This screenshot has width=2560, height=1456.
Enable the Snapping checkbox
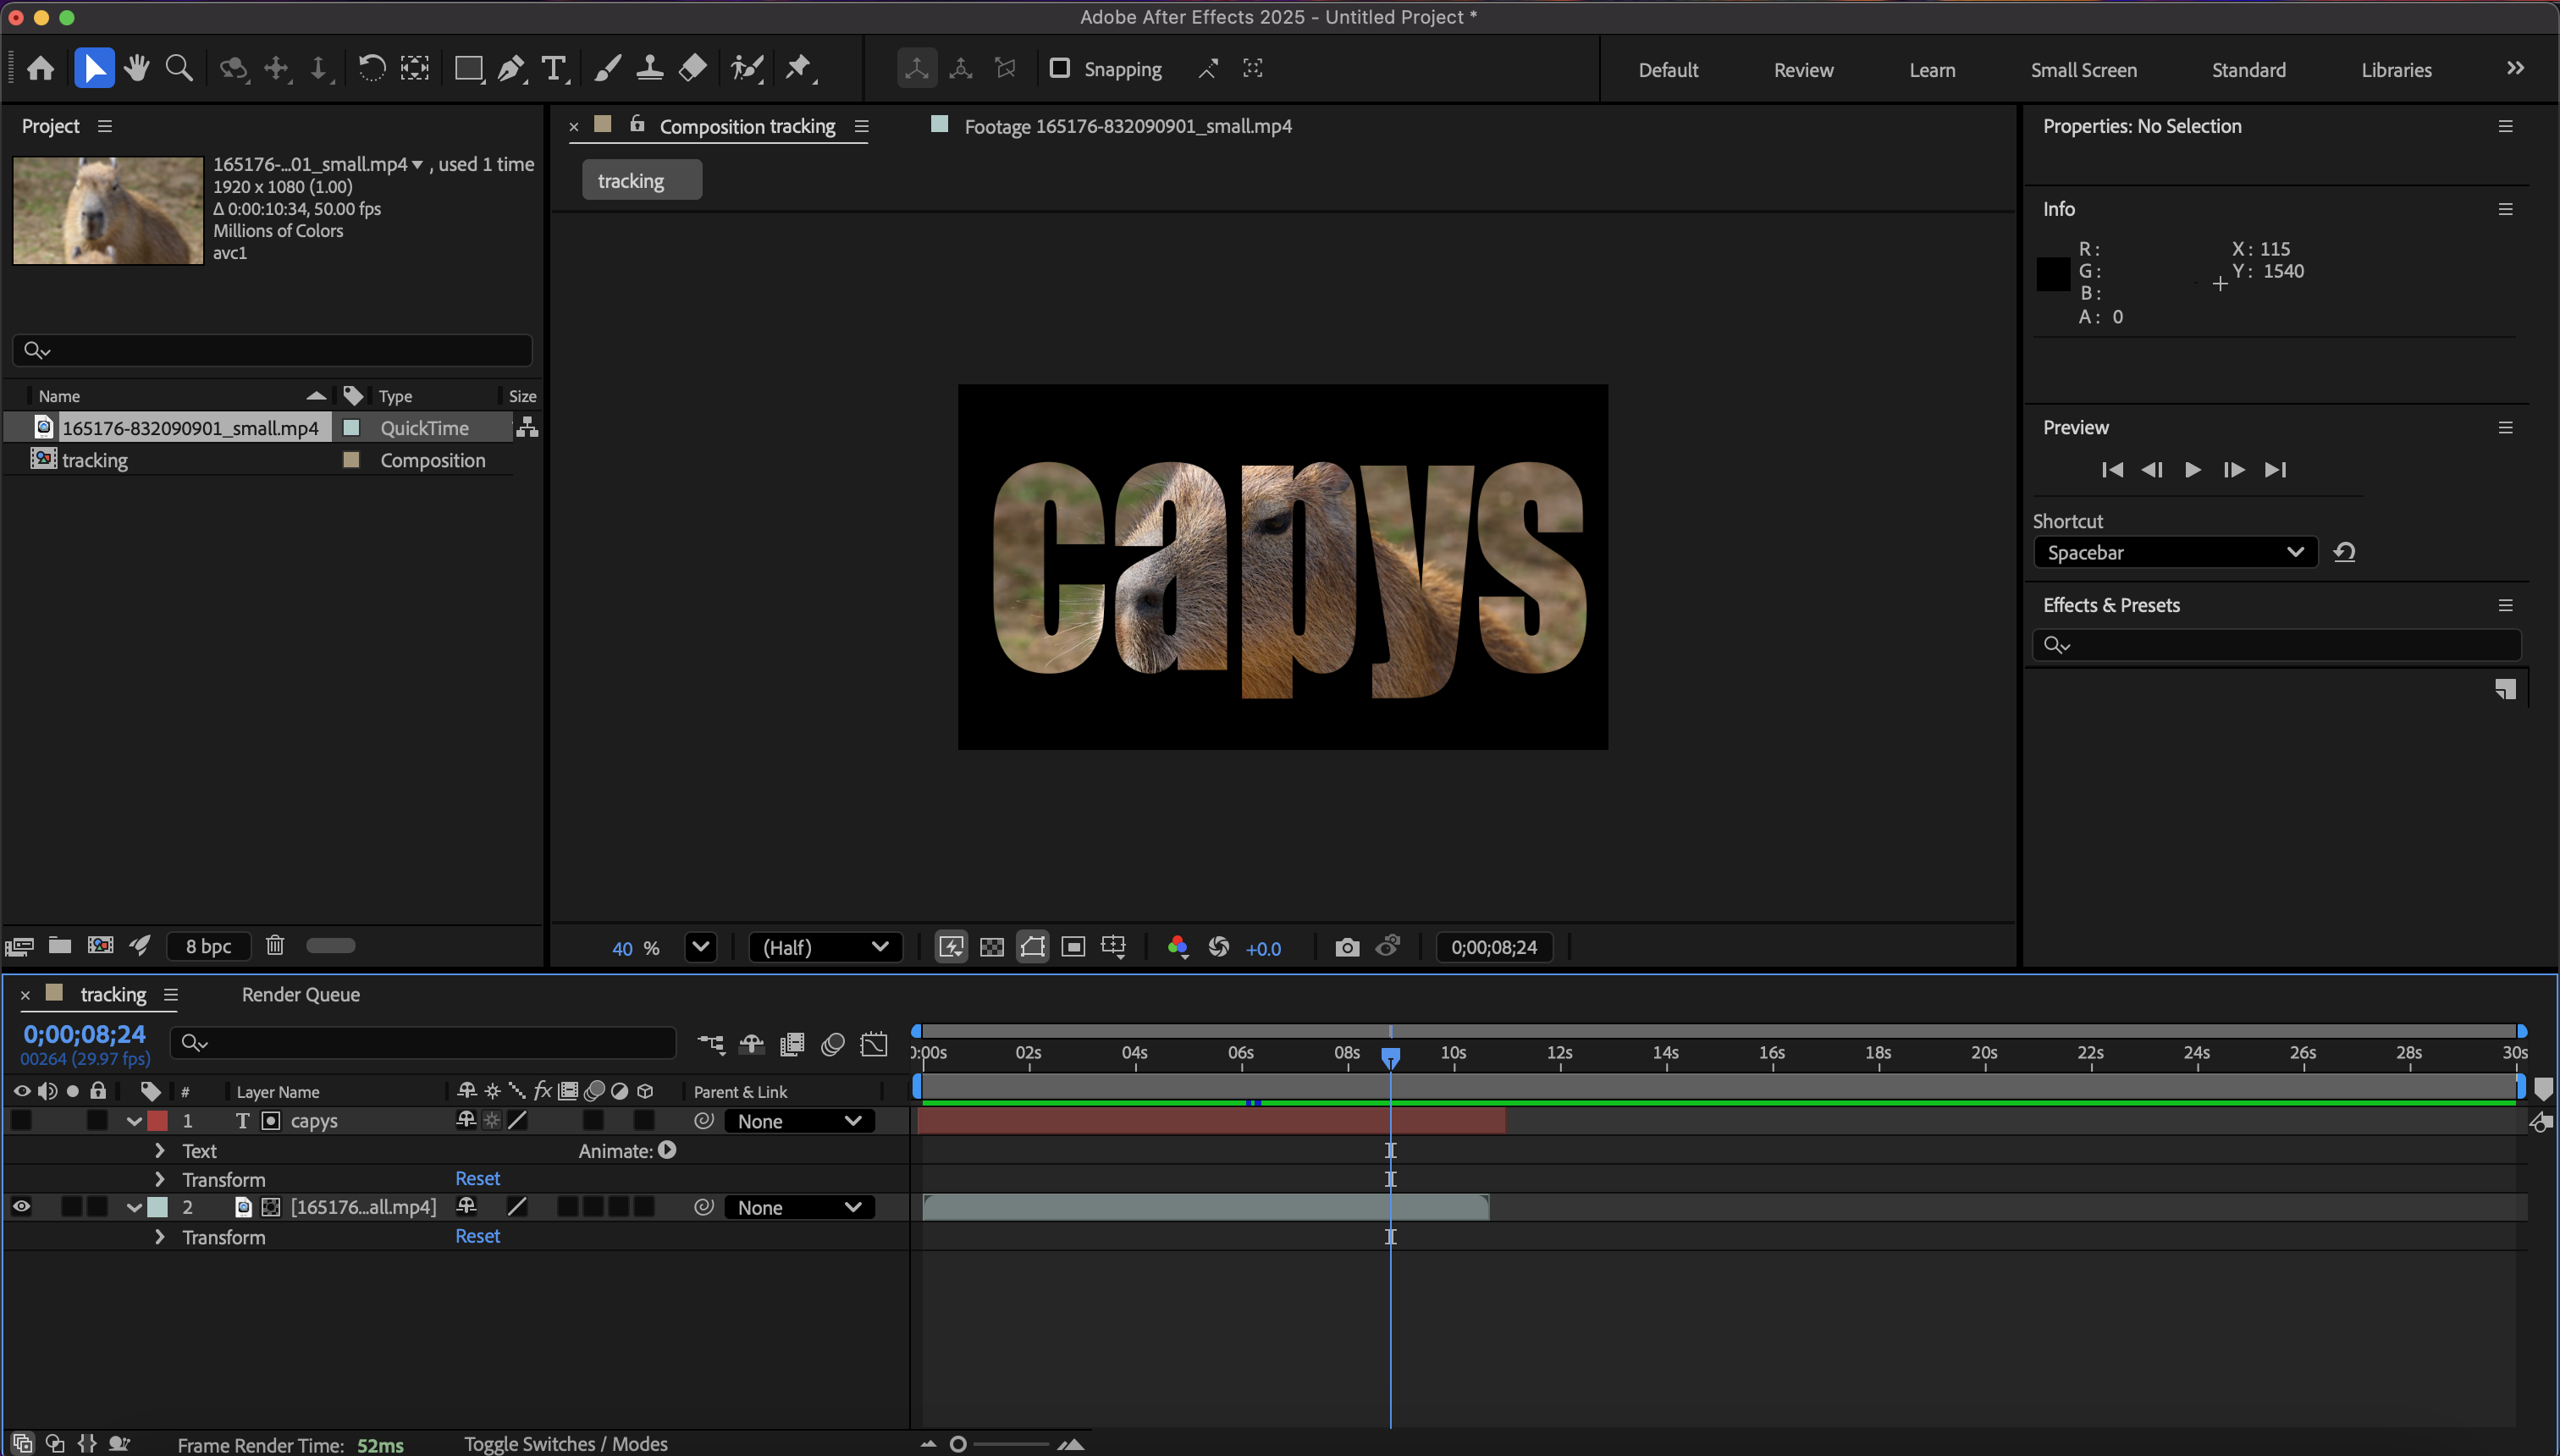pos(1060,68)
